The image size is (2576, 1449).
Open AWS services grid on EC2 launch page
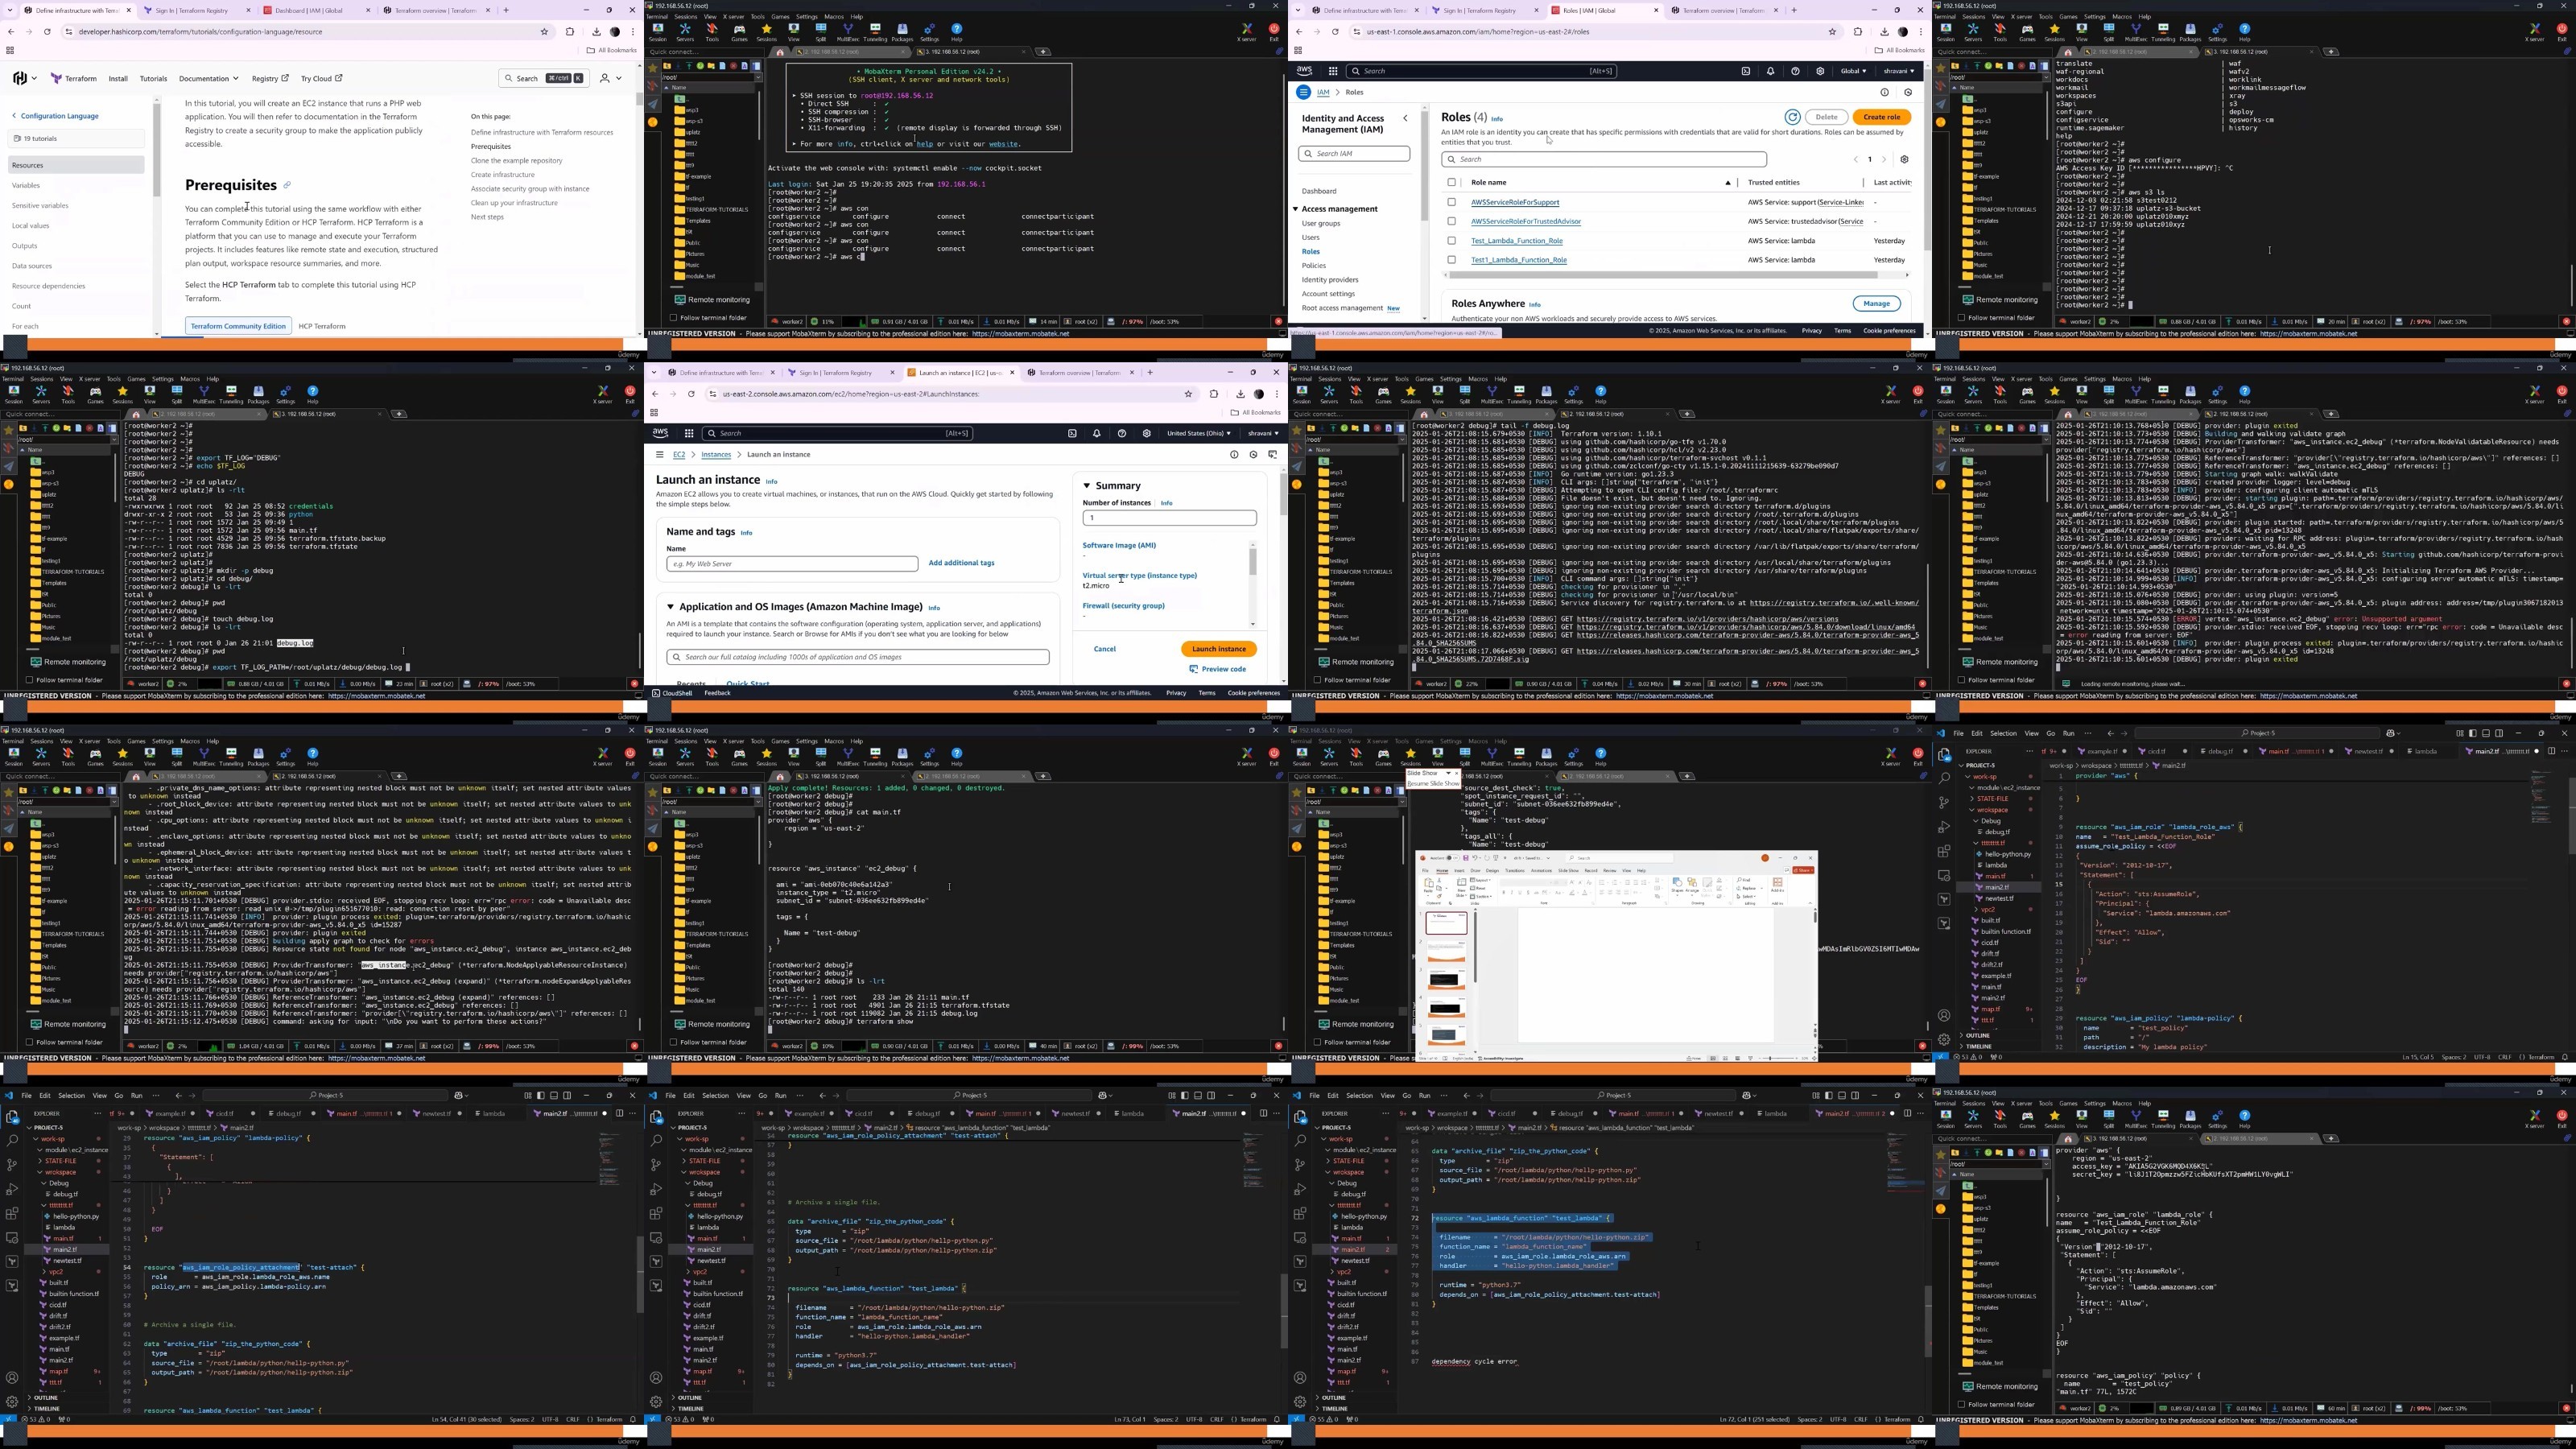(x=689, y=433)
